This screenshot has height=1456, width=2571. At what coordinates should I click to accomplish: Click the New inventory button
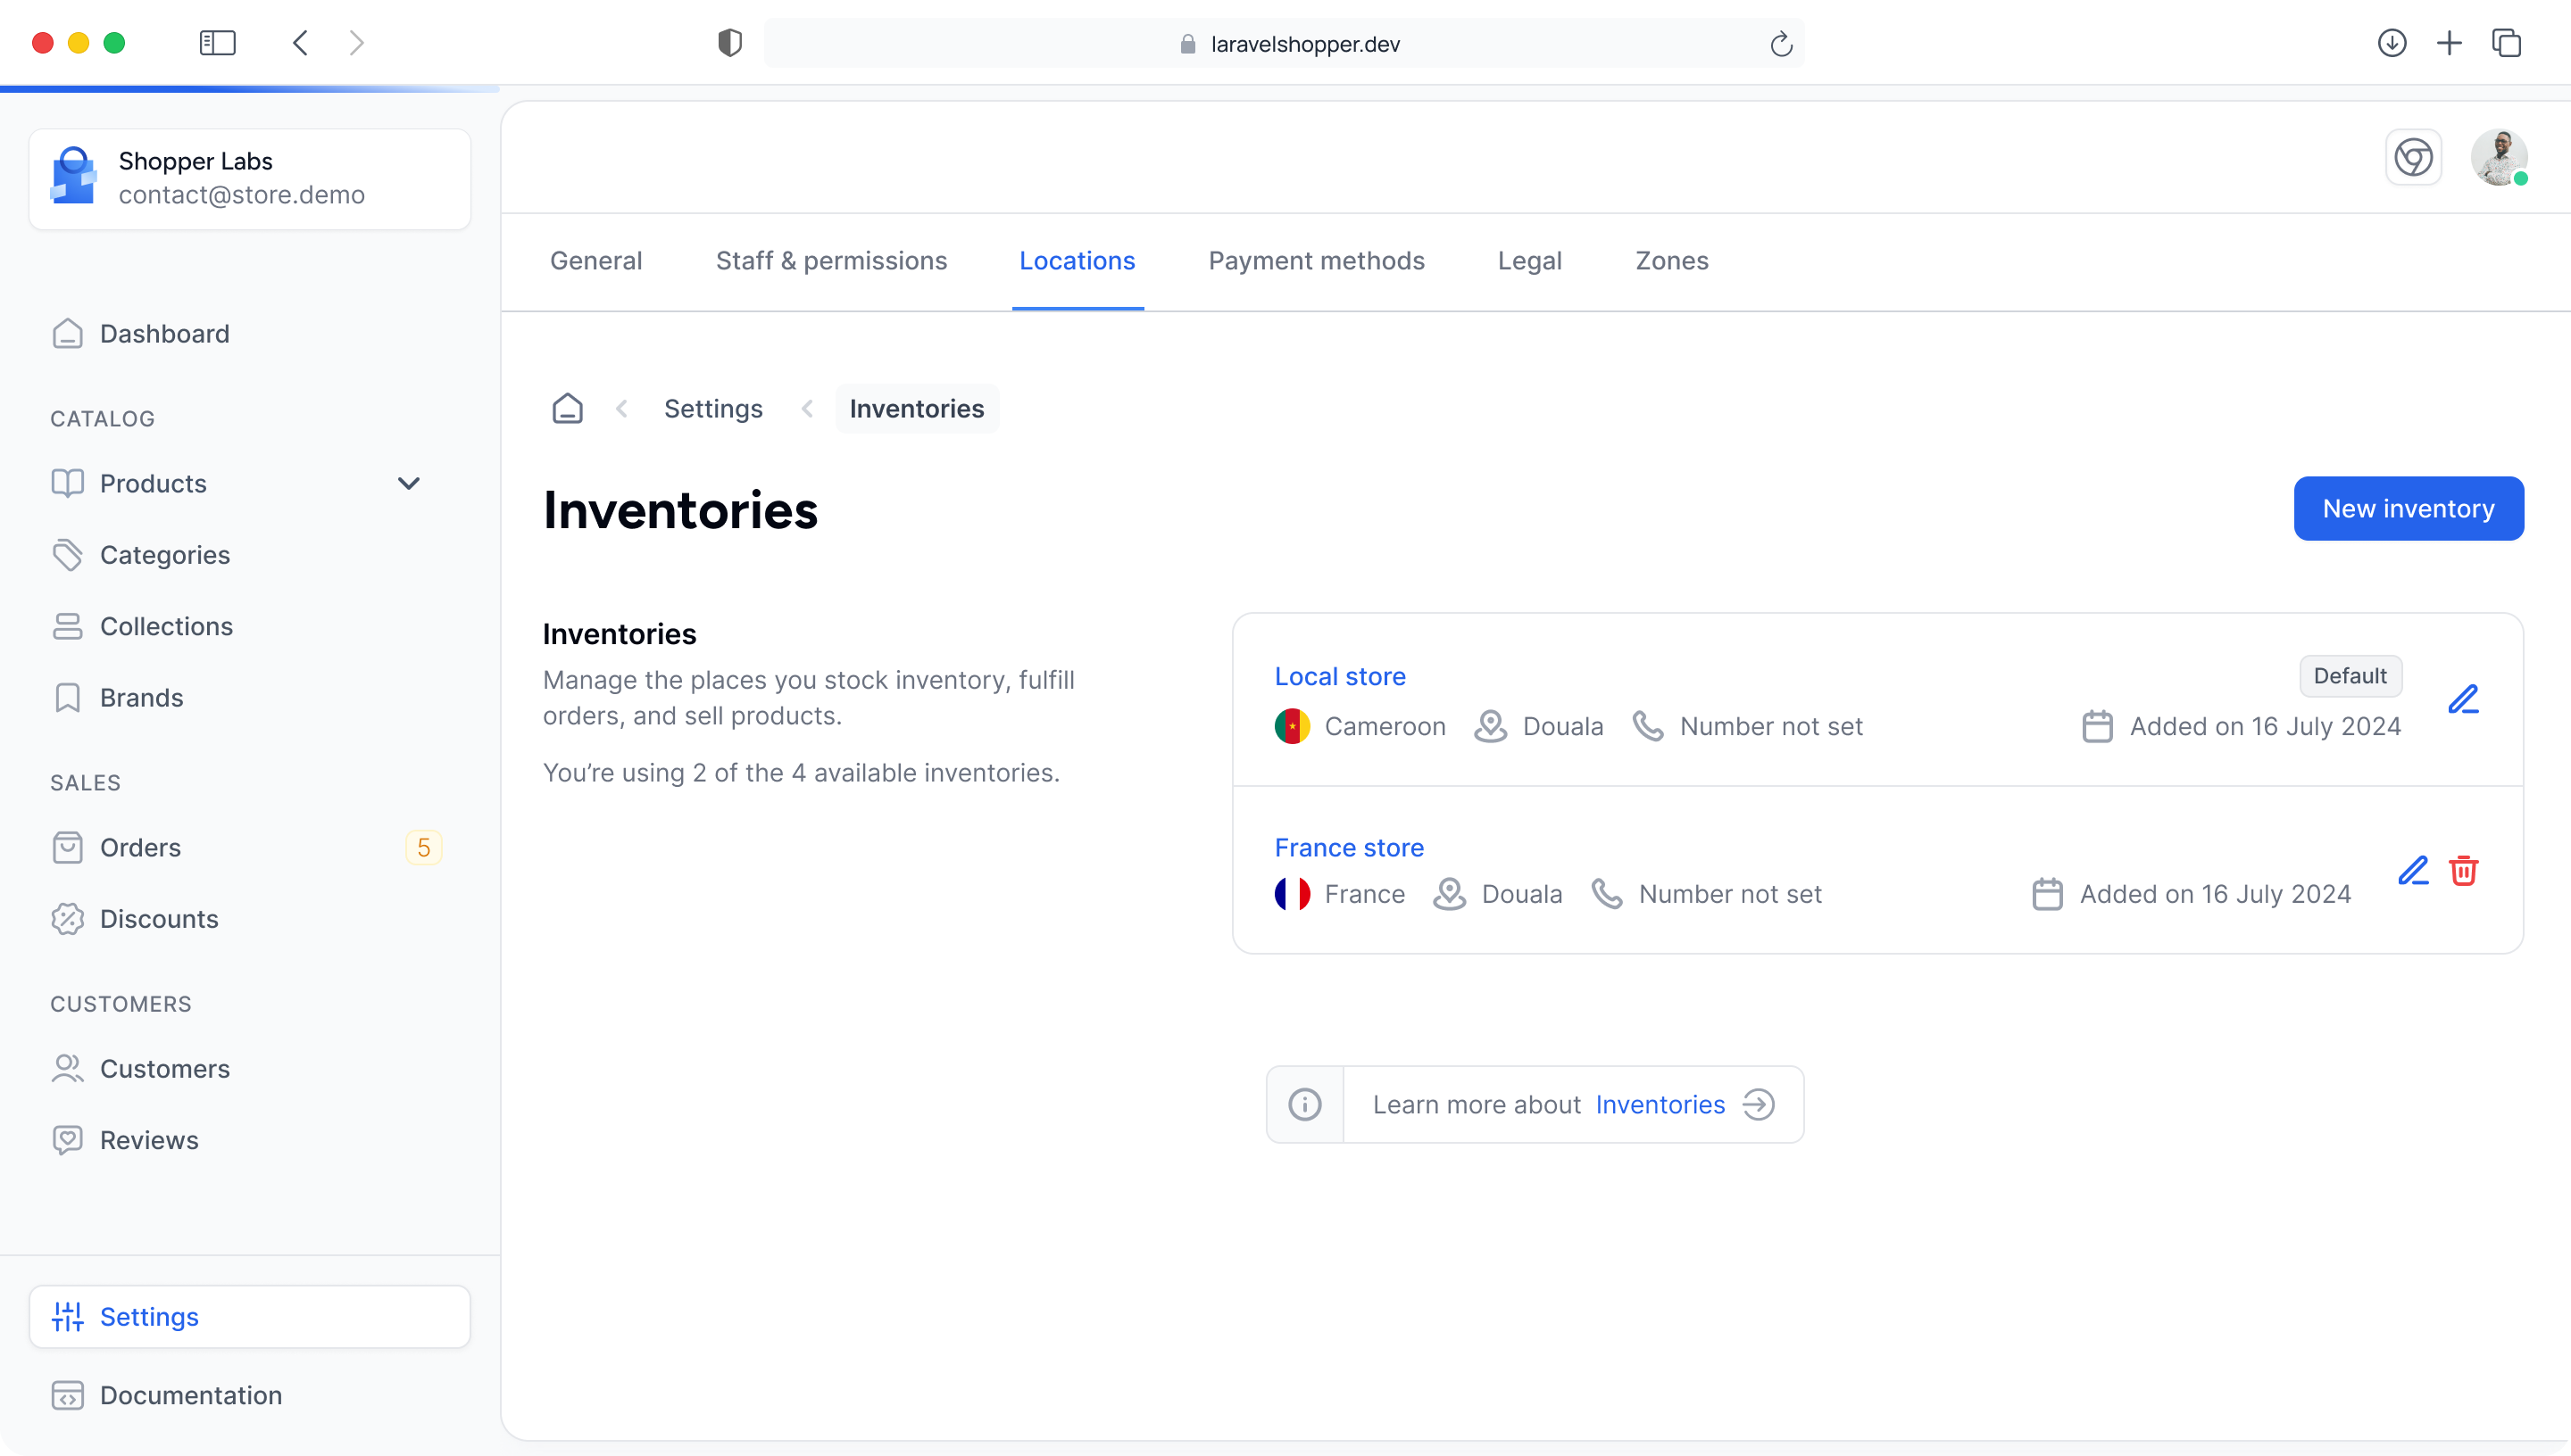pyautogui.click(x=2407, y=509)
